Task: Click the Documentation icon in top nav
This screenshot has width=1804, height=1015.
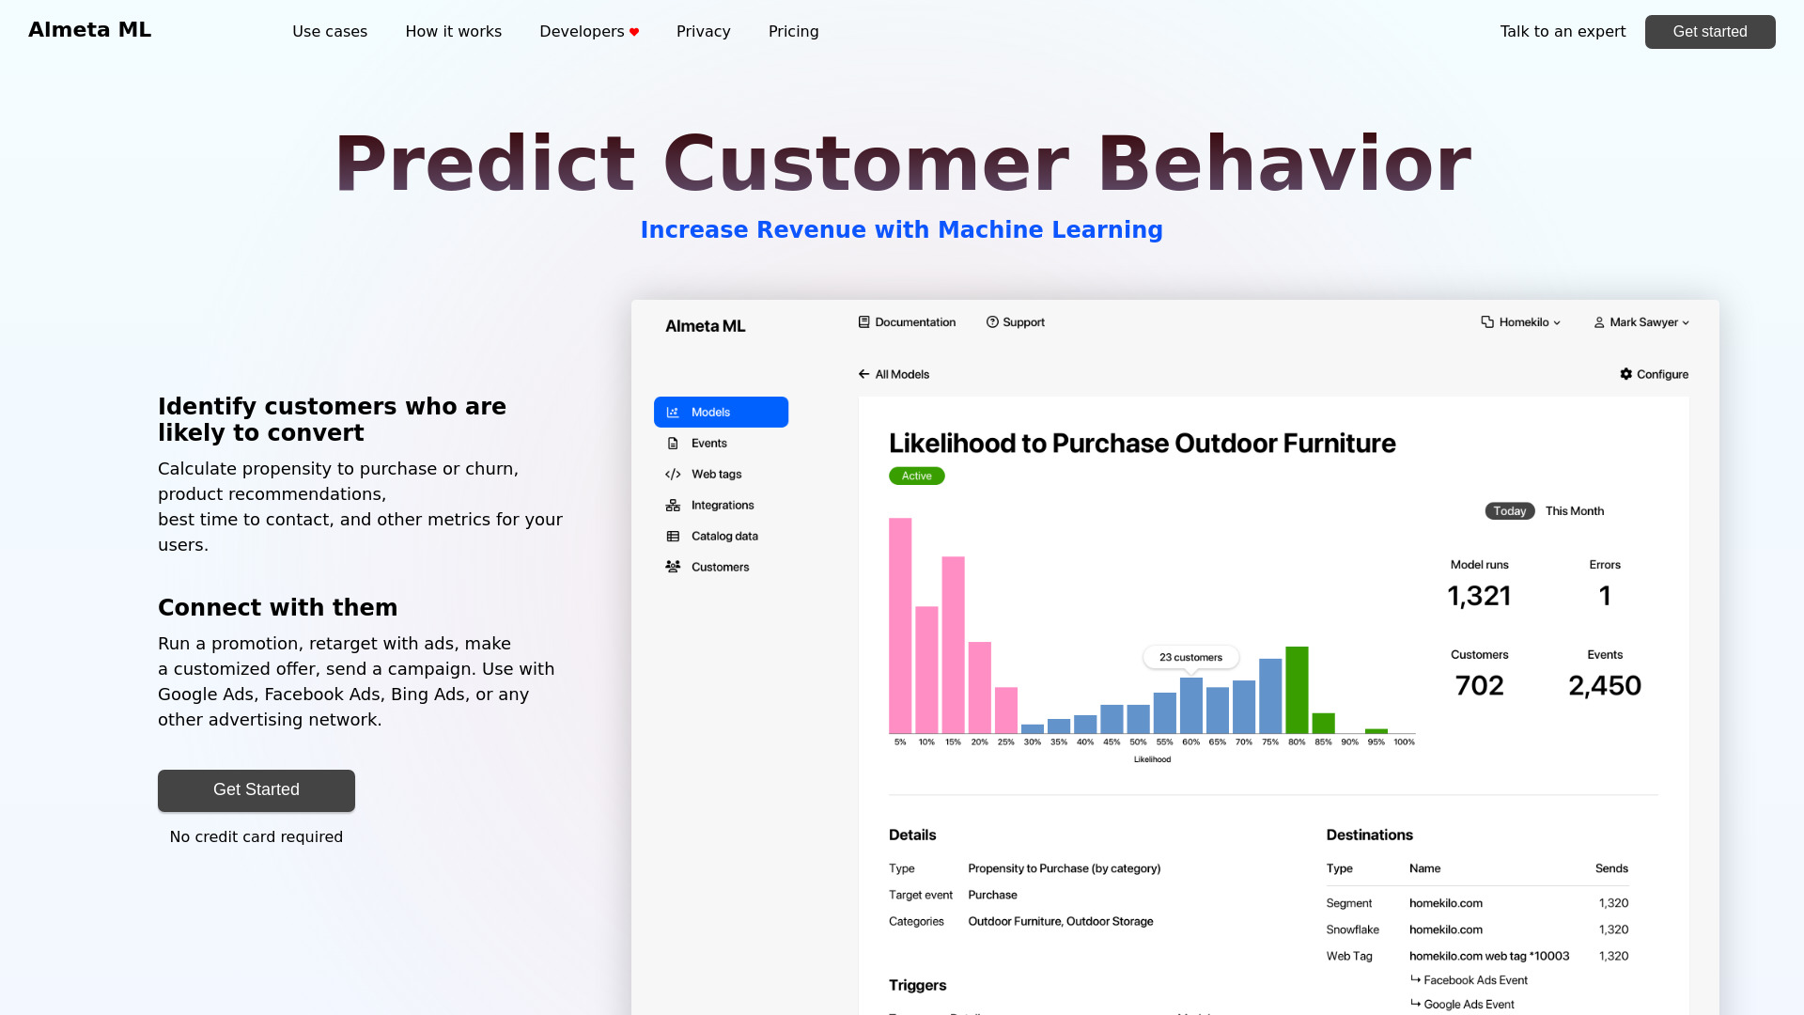Action: [x=863, y=322]
